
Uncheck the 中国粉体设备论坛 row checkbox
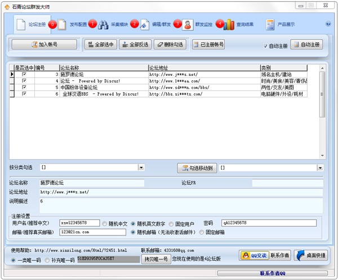tap(24, 87)
